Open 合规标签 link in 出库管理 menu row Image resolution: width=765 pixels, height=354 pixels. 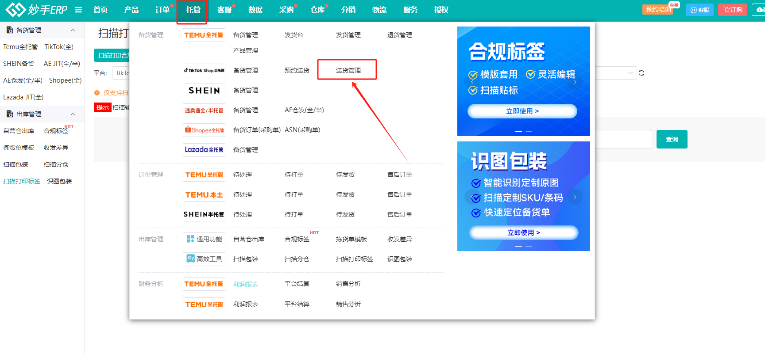297,239
